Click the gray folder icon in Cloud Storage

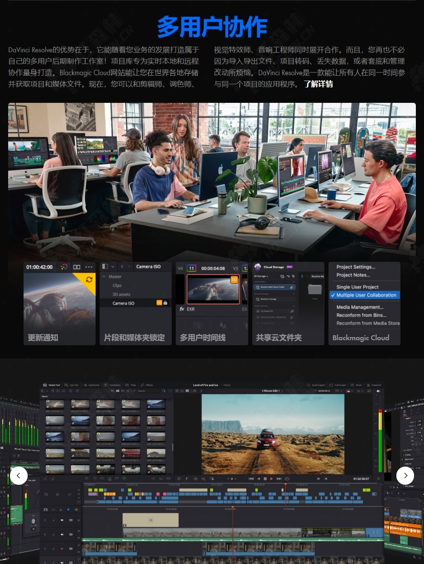pos(314,289)
